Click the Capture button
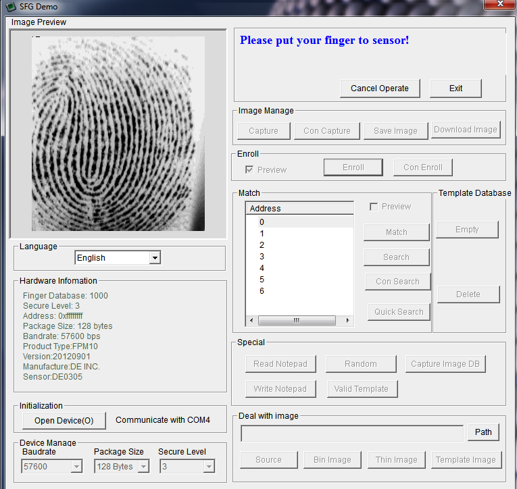517x489 pixels. 264,131
